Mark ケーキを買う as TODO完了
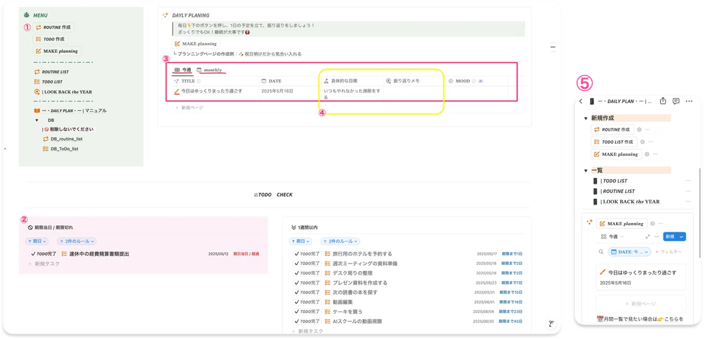The image size is (704, 339). point(307,311)
